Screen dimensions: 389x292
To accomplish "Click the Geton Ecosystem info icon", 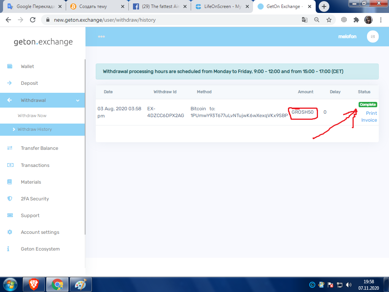I will (8, 249).
